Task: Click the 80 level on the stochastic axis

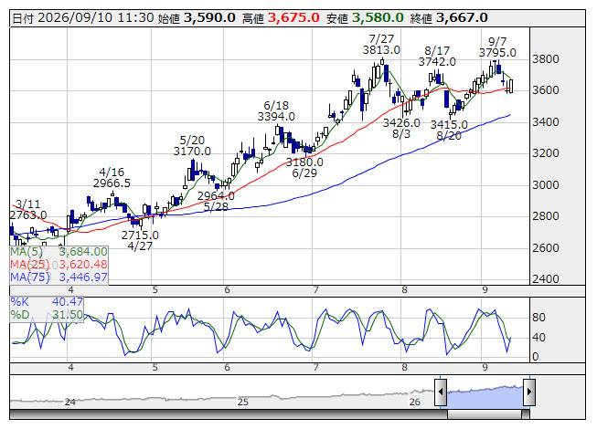Action: tap(538, 318)
